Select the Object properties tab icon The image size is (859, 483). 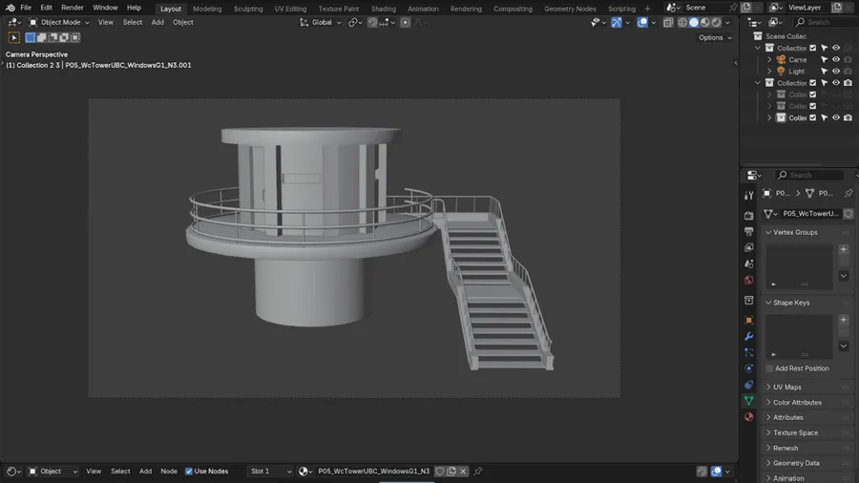(749, 320)
